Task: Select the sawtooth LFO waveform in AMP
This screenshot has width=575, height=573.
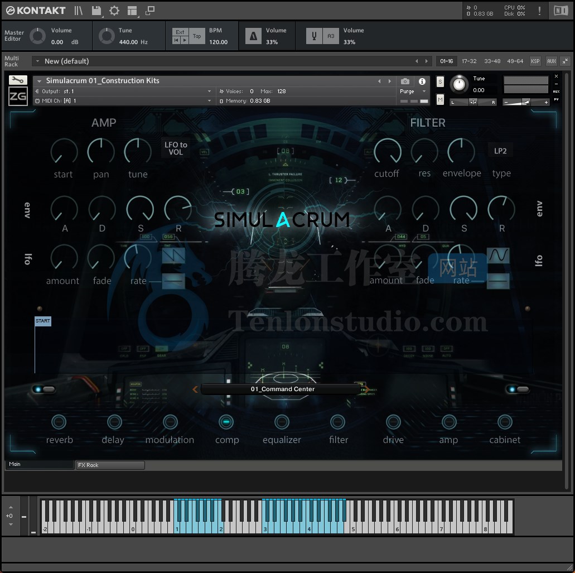Action: (173, 256)
